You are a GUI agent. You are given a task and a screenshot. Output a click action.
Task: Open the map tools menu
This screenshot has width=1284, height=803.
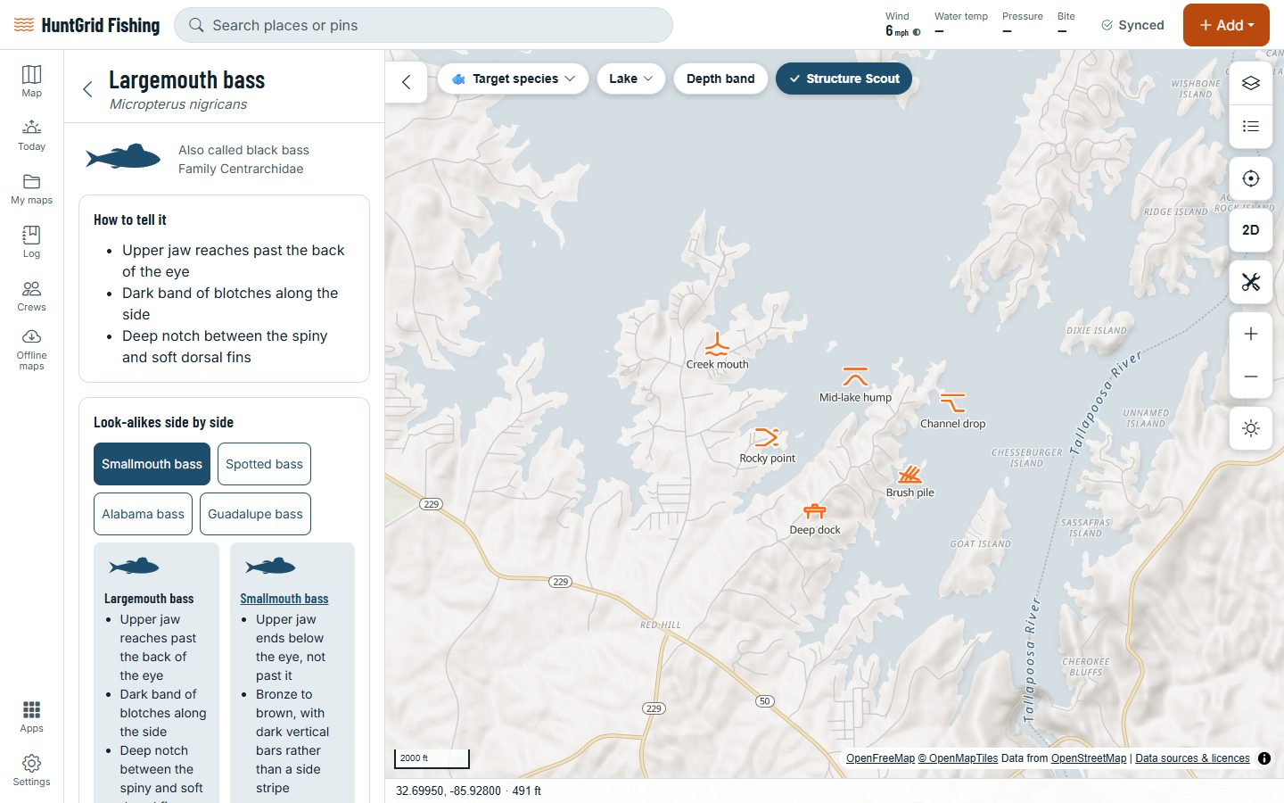pyautogui.click(x=1251, y=282)
